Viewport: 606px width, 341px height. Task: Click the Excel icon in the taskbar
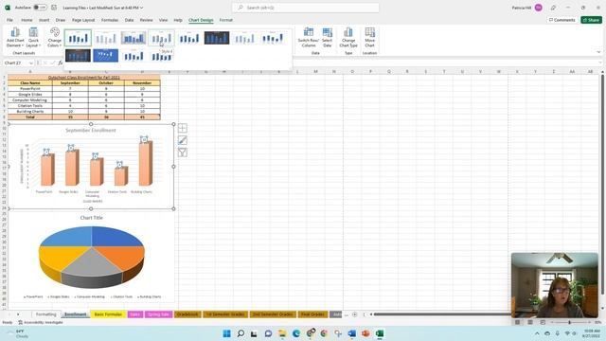click(x=380, y=333)
